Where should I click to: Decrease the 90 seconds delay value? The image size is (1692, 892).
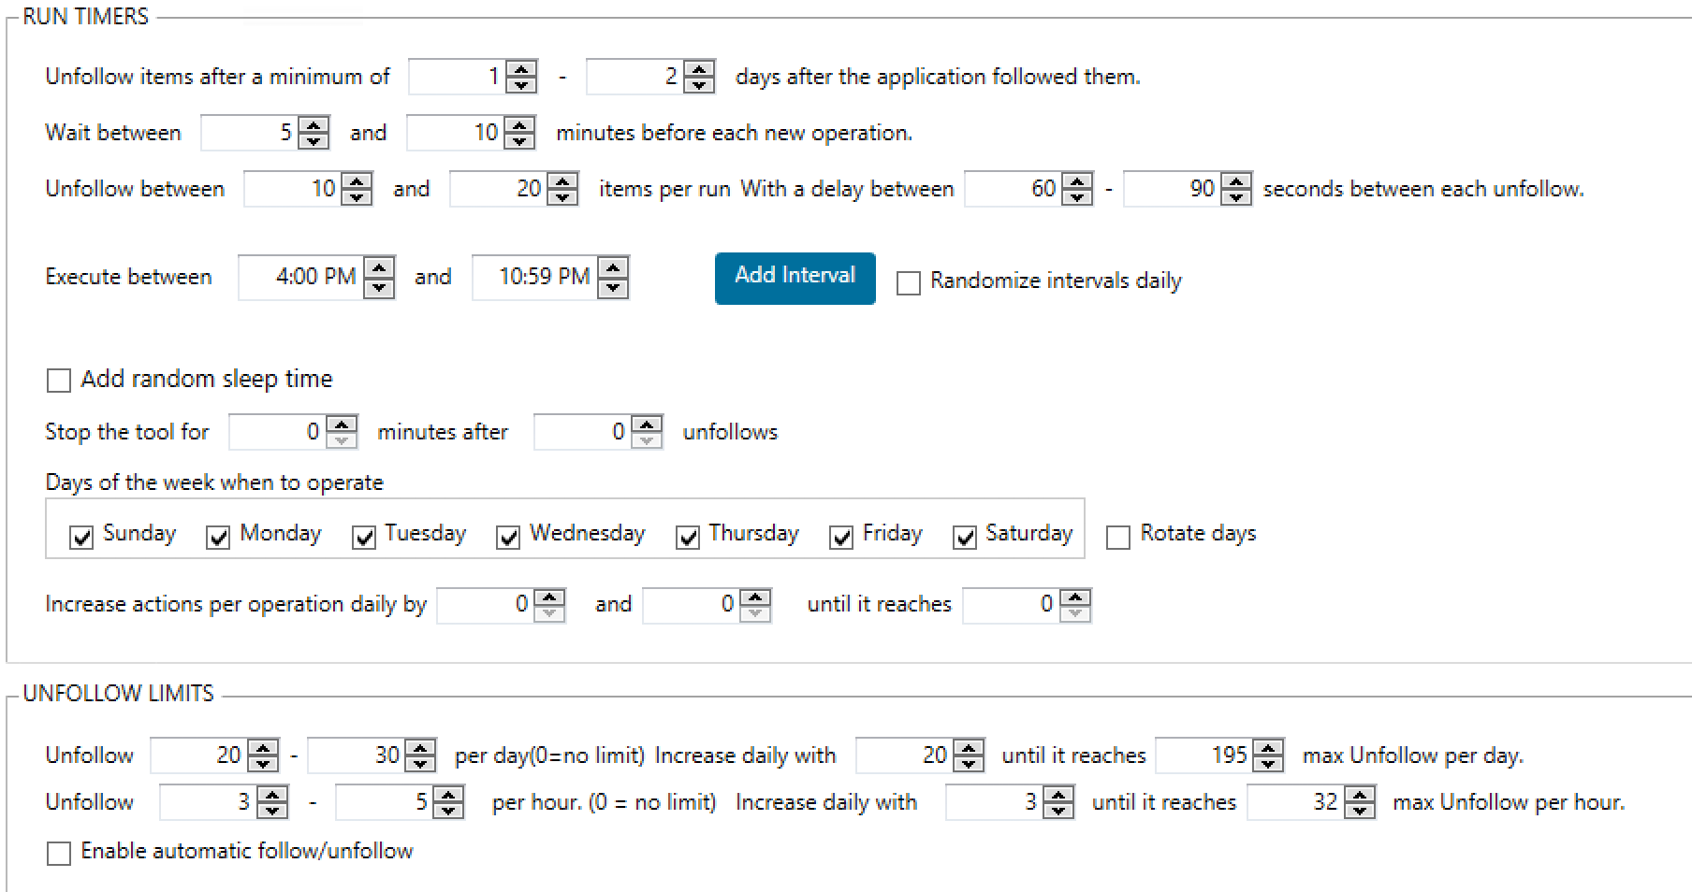pos(1236,197)
